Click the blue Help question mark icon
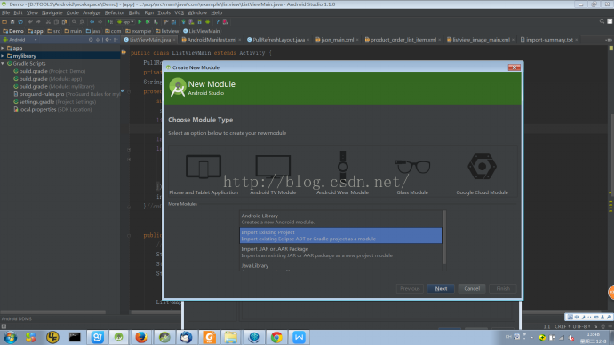 [217, 22]
